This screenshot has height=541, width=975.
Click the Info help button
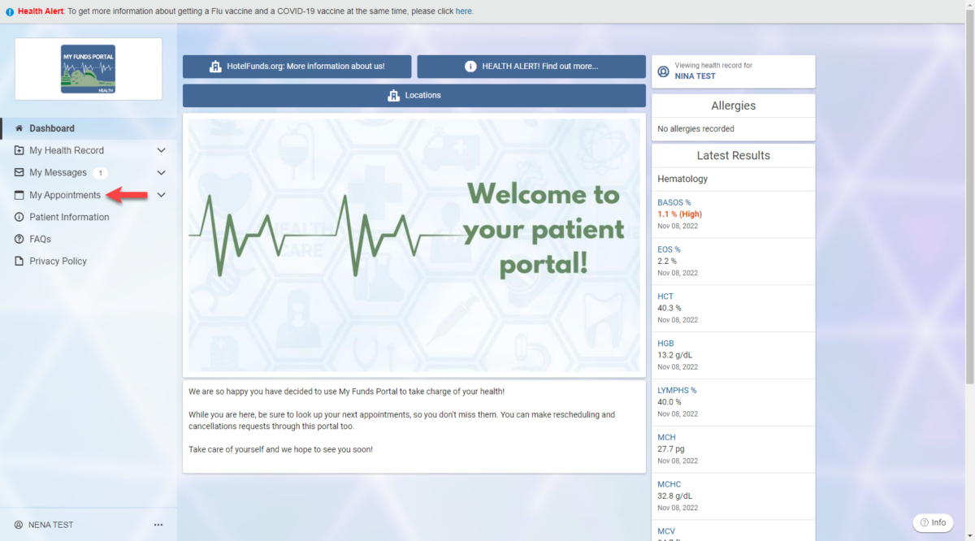[x=933, y=522]
